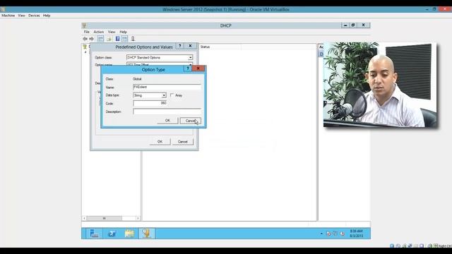452x254 pixels.
Task: Open the Help menu in DHCP window
Action: click(123, 32)
